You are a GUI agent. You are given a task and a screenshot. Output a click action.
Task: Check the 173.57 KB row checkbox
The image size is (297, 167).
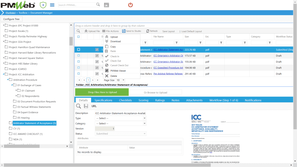coord(78,56)
